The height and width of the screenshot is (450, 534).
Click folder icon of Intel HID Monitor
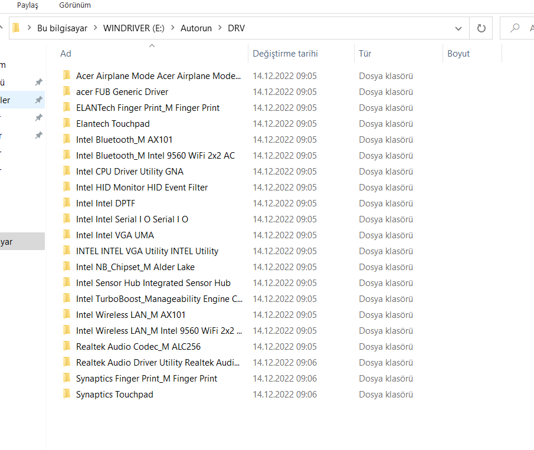67,187
